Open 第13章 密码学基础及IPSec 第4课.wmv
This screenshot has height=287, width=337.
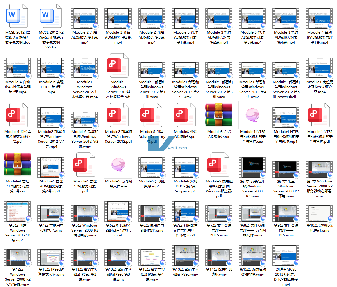(152, 258)
